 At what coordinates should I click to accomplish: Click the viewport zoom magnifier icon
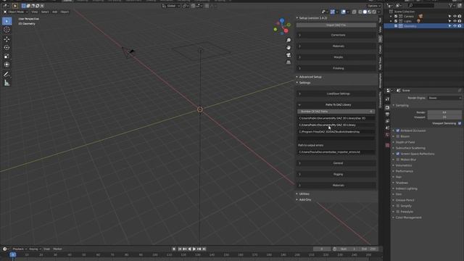(x=289, y=41)
